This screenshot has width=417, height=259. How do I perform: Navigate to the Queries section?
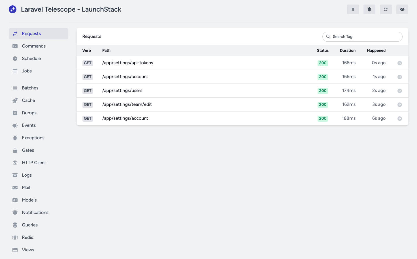30,225
